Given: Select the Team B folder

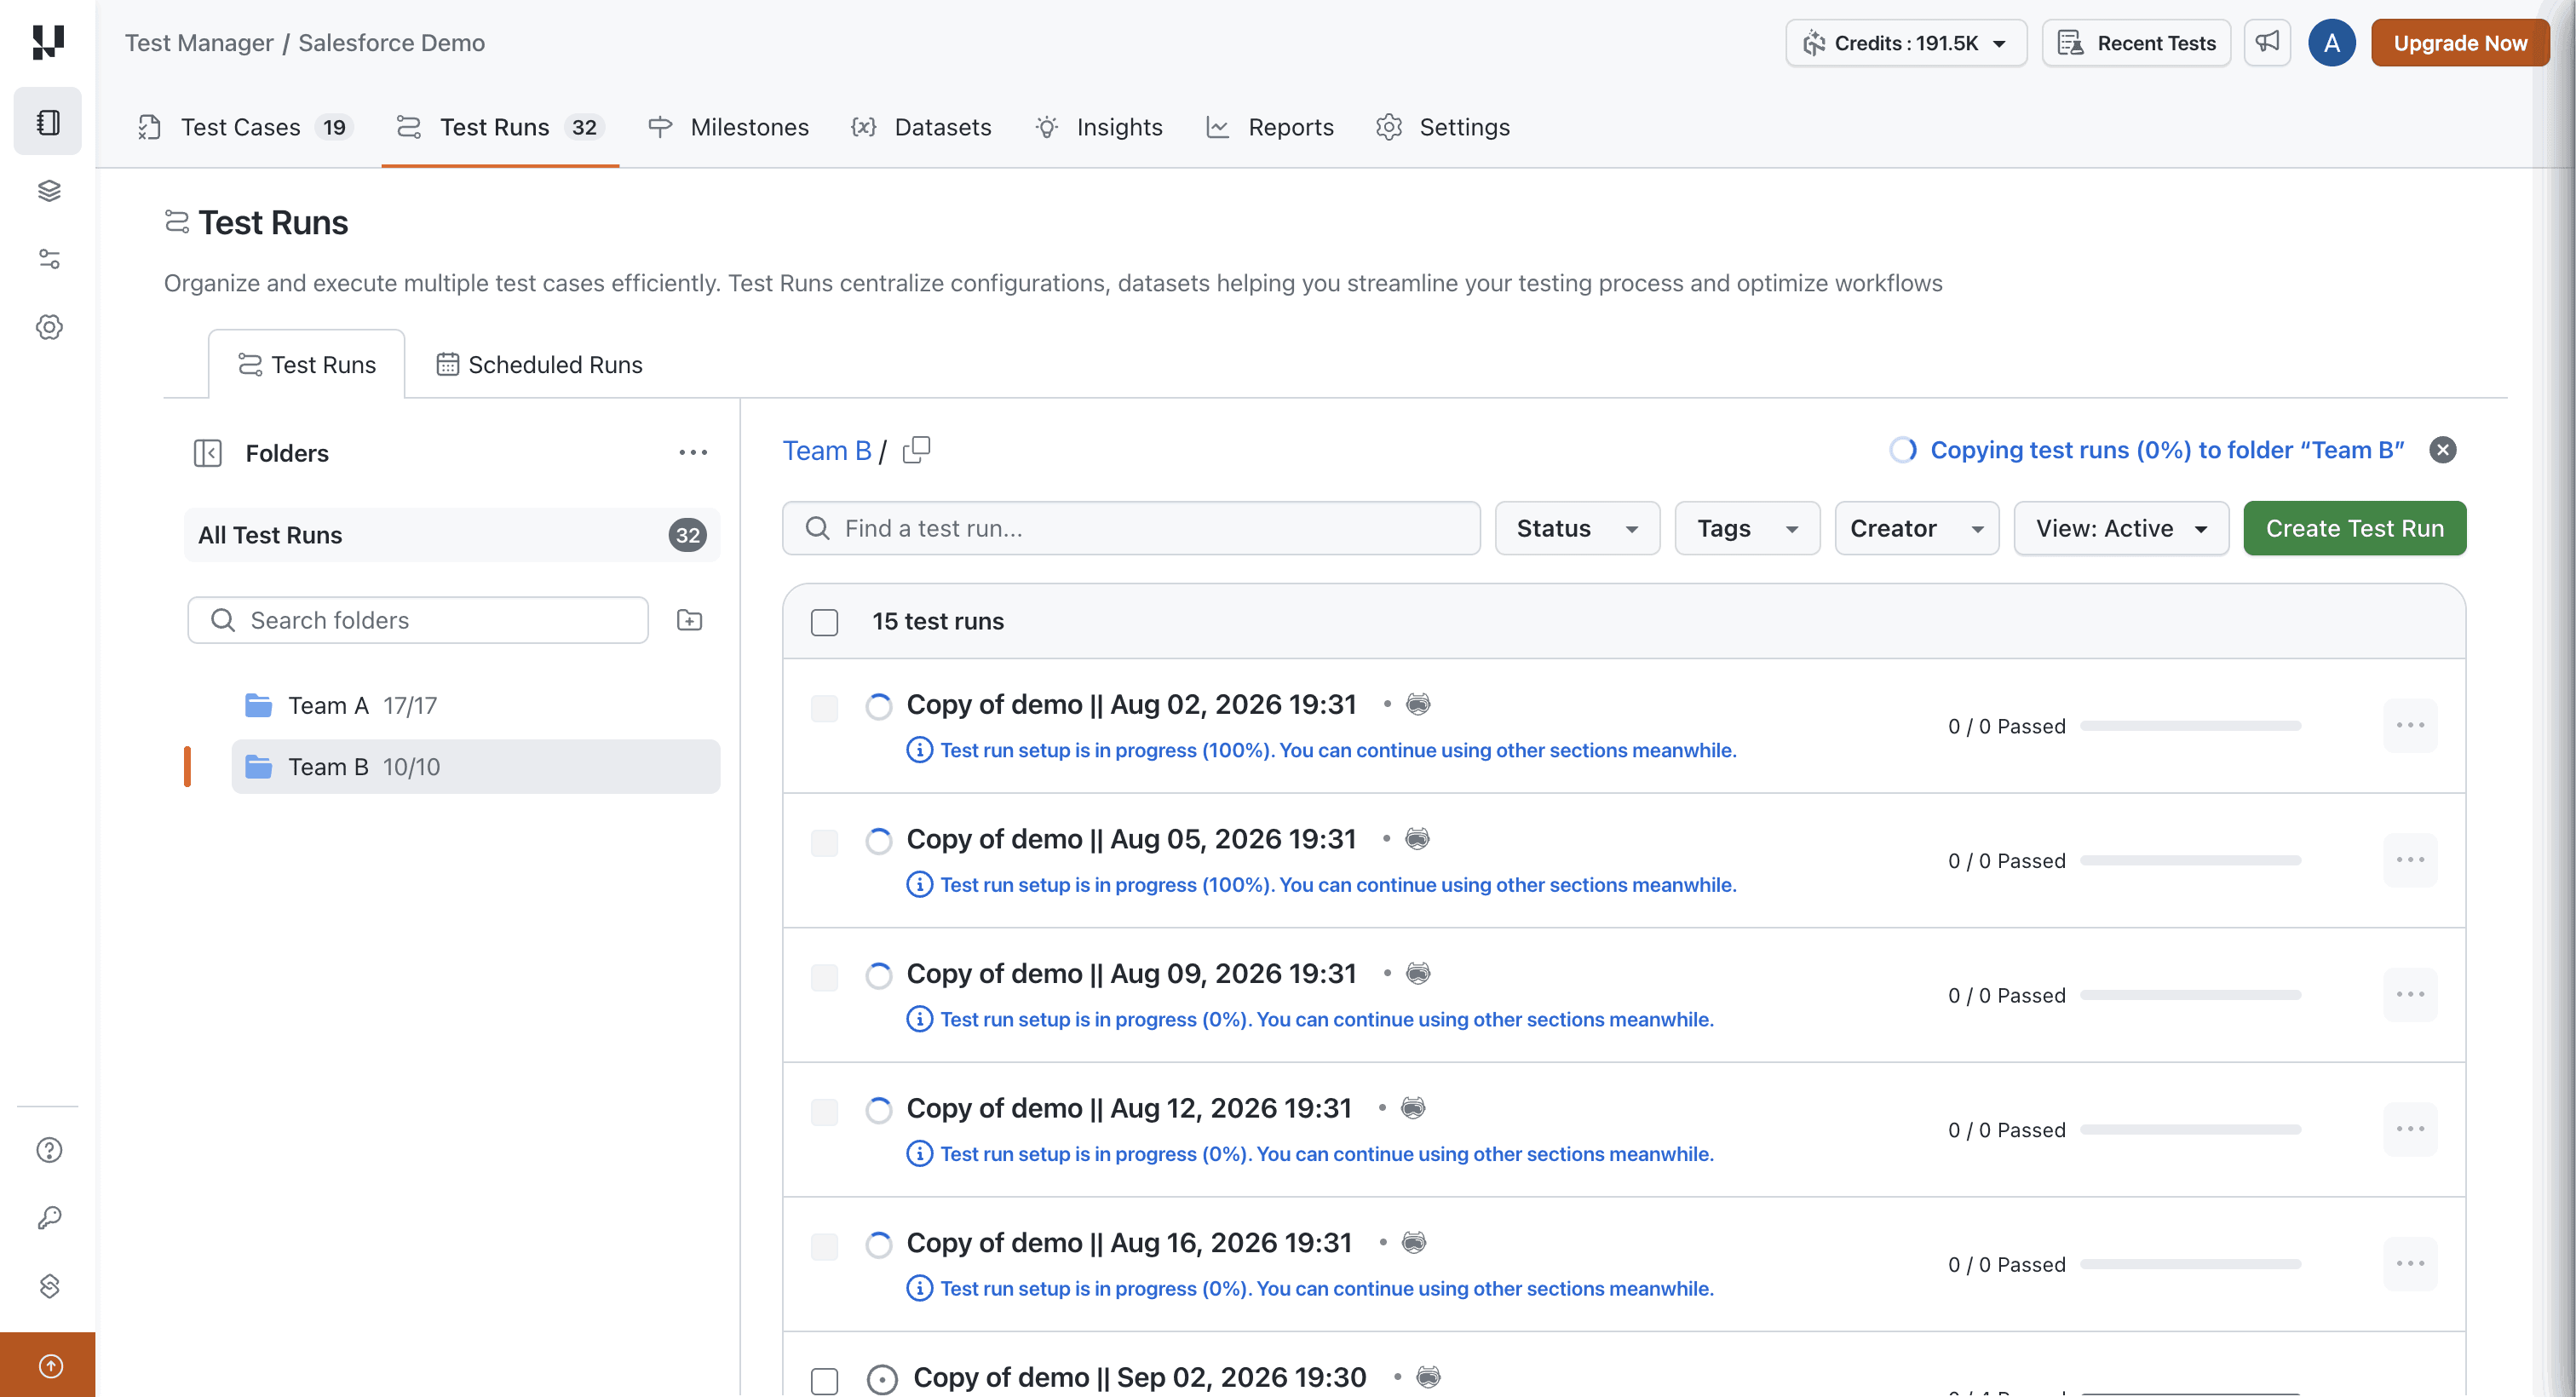Looking at the screenshot, I should click(476, 767).
